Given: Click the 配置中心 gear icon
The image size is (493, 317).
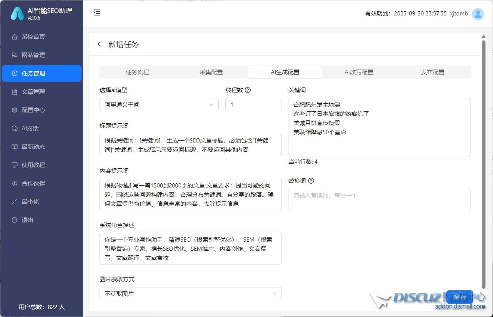Looking at the screenshot, I should (15, 110).
